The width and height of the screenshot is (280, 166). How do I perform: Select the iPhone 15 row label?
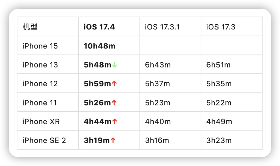(40, 46)
